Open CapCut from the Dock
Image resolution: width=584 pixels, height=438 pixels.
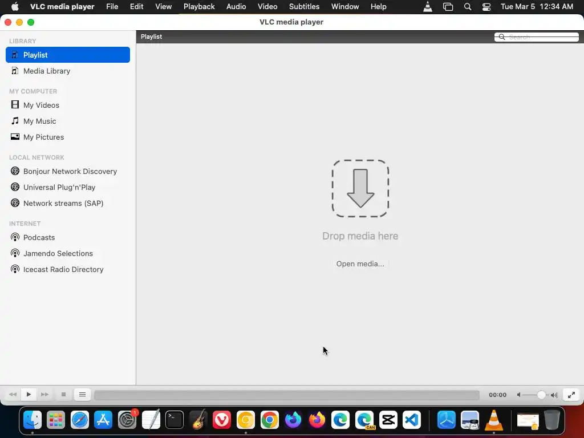[x=388, y=420]
